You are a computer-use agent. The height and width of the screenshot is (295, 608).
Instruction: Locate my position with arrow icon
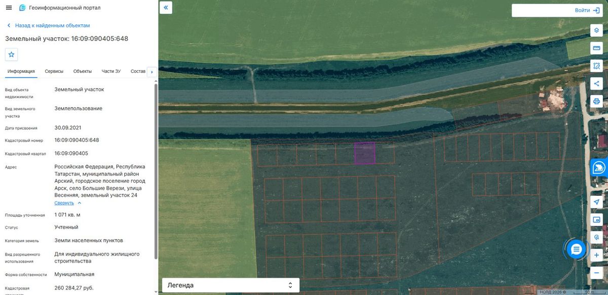pyautogui.click(x=596, y=201)
